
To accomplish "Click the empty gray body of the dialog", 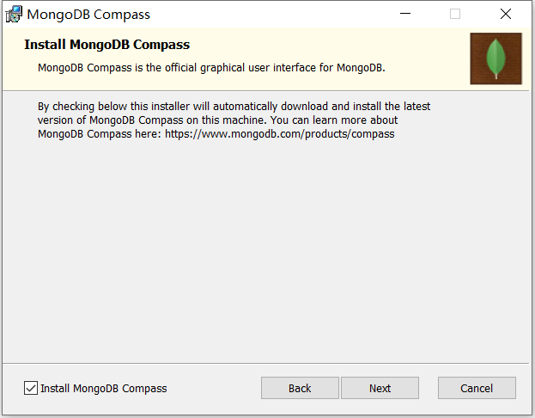I will 266,249.
